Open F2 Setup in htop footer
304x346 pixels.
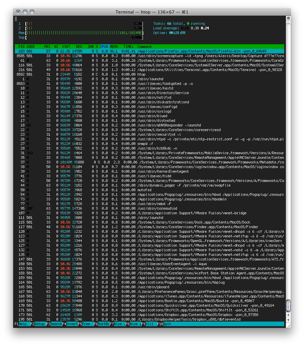click(38, 324)
